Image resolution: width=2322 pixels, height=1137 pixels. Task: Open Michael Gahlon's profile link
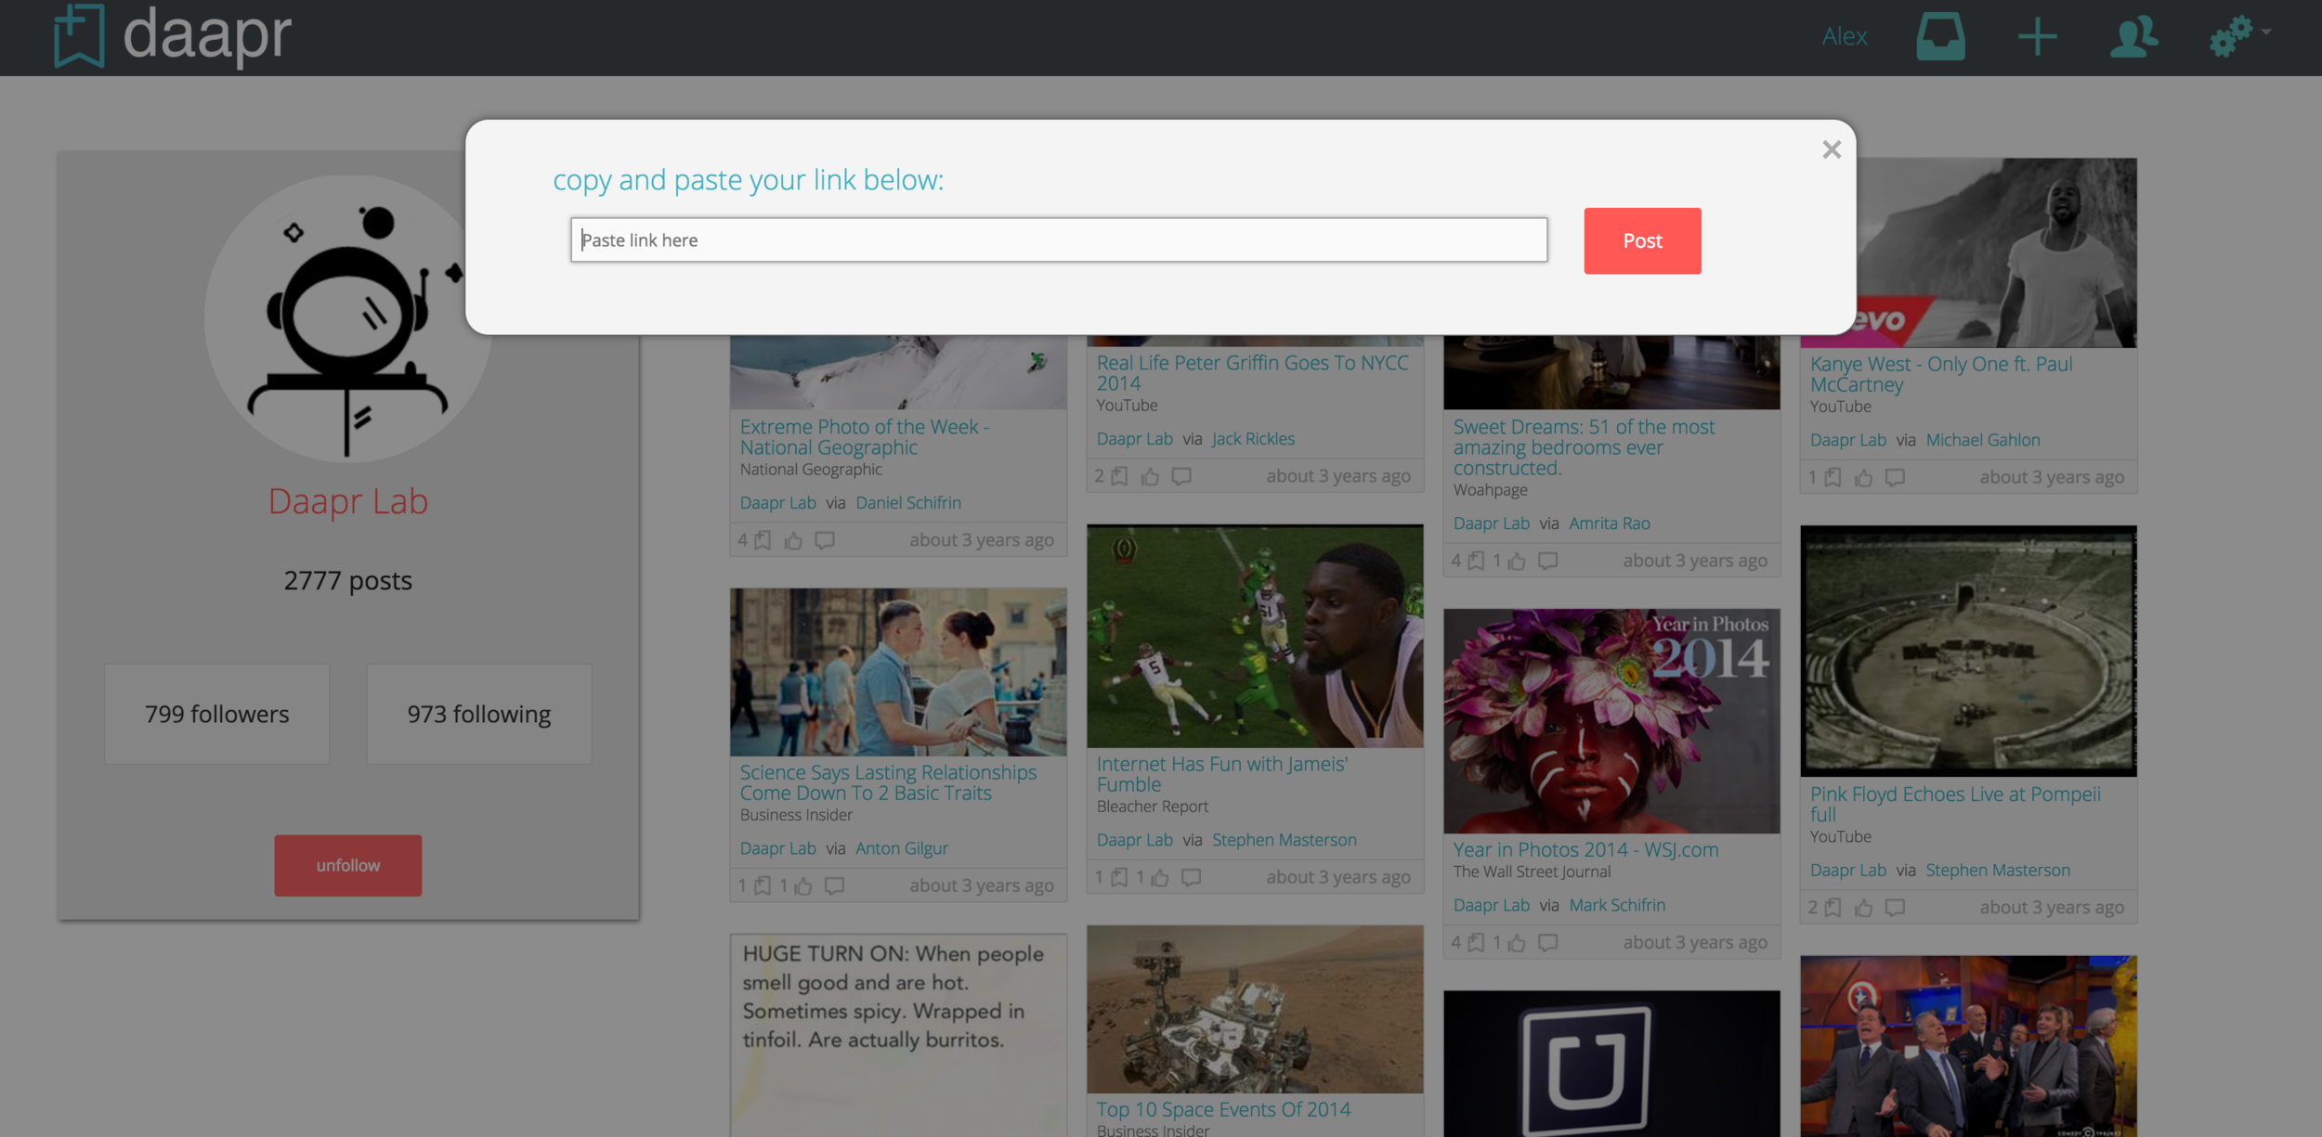coord(1982,440)
